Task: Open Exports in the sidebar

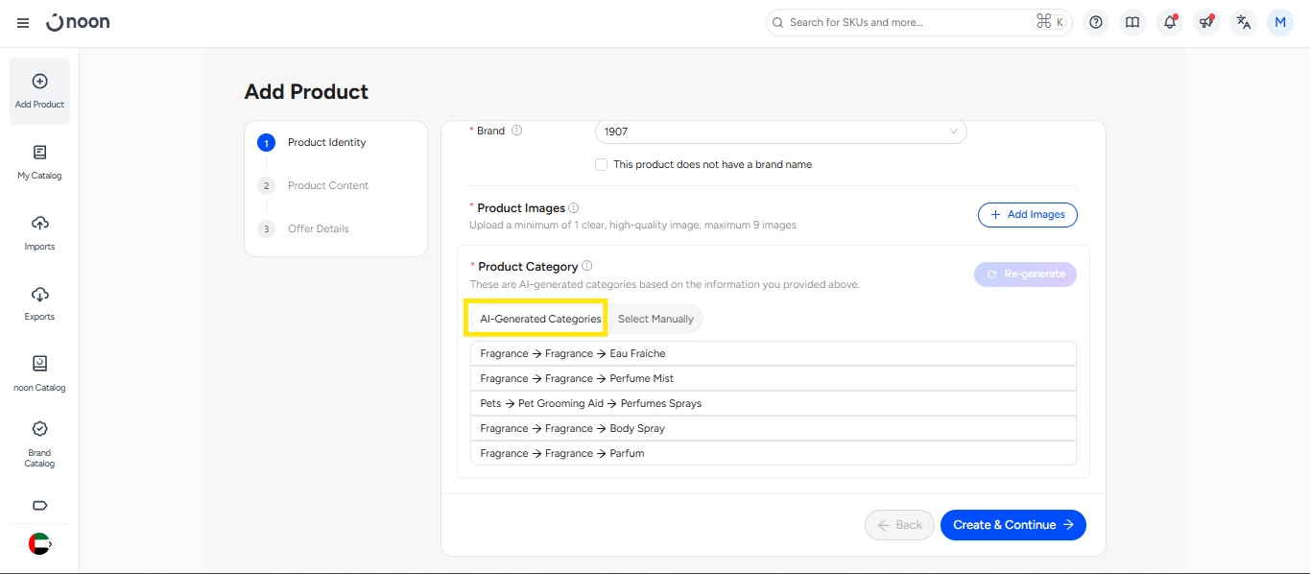Action: click(39, 302)
